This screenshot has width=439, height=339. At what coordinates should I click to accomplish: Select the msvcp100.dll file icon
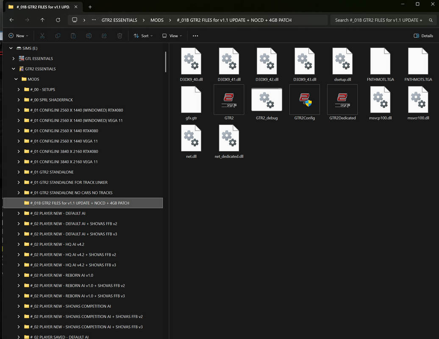coord(380,100)
